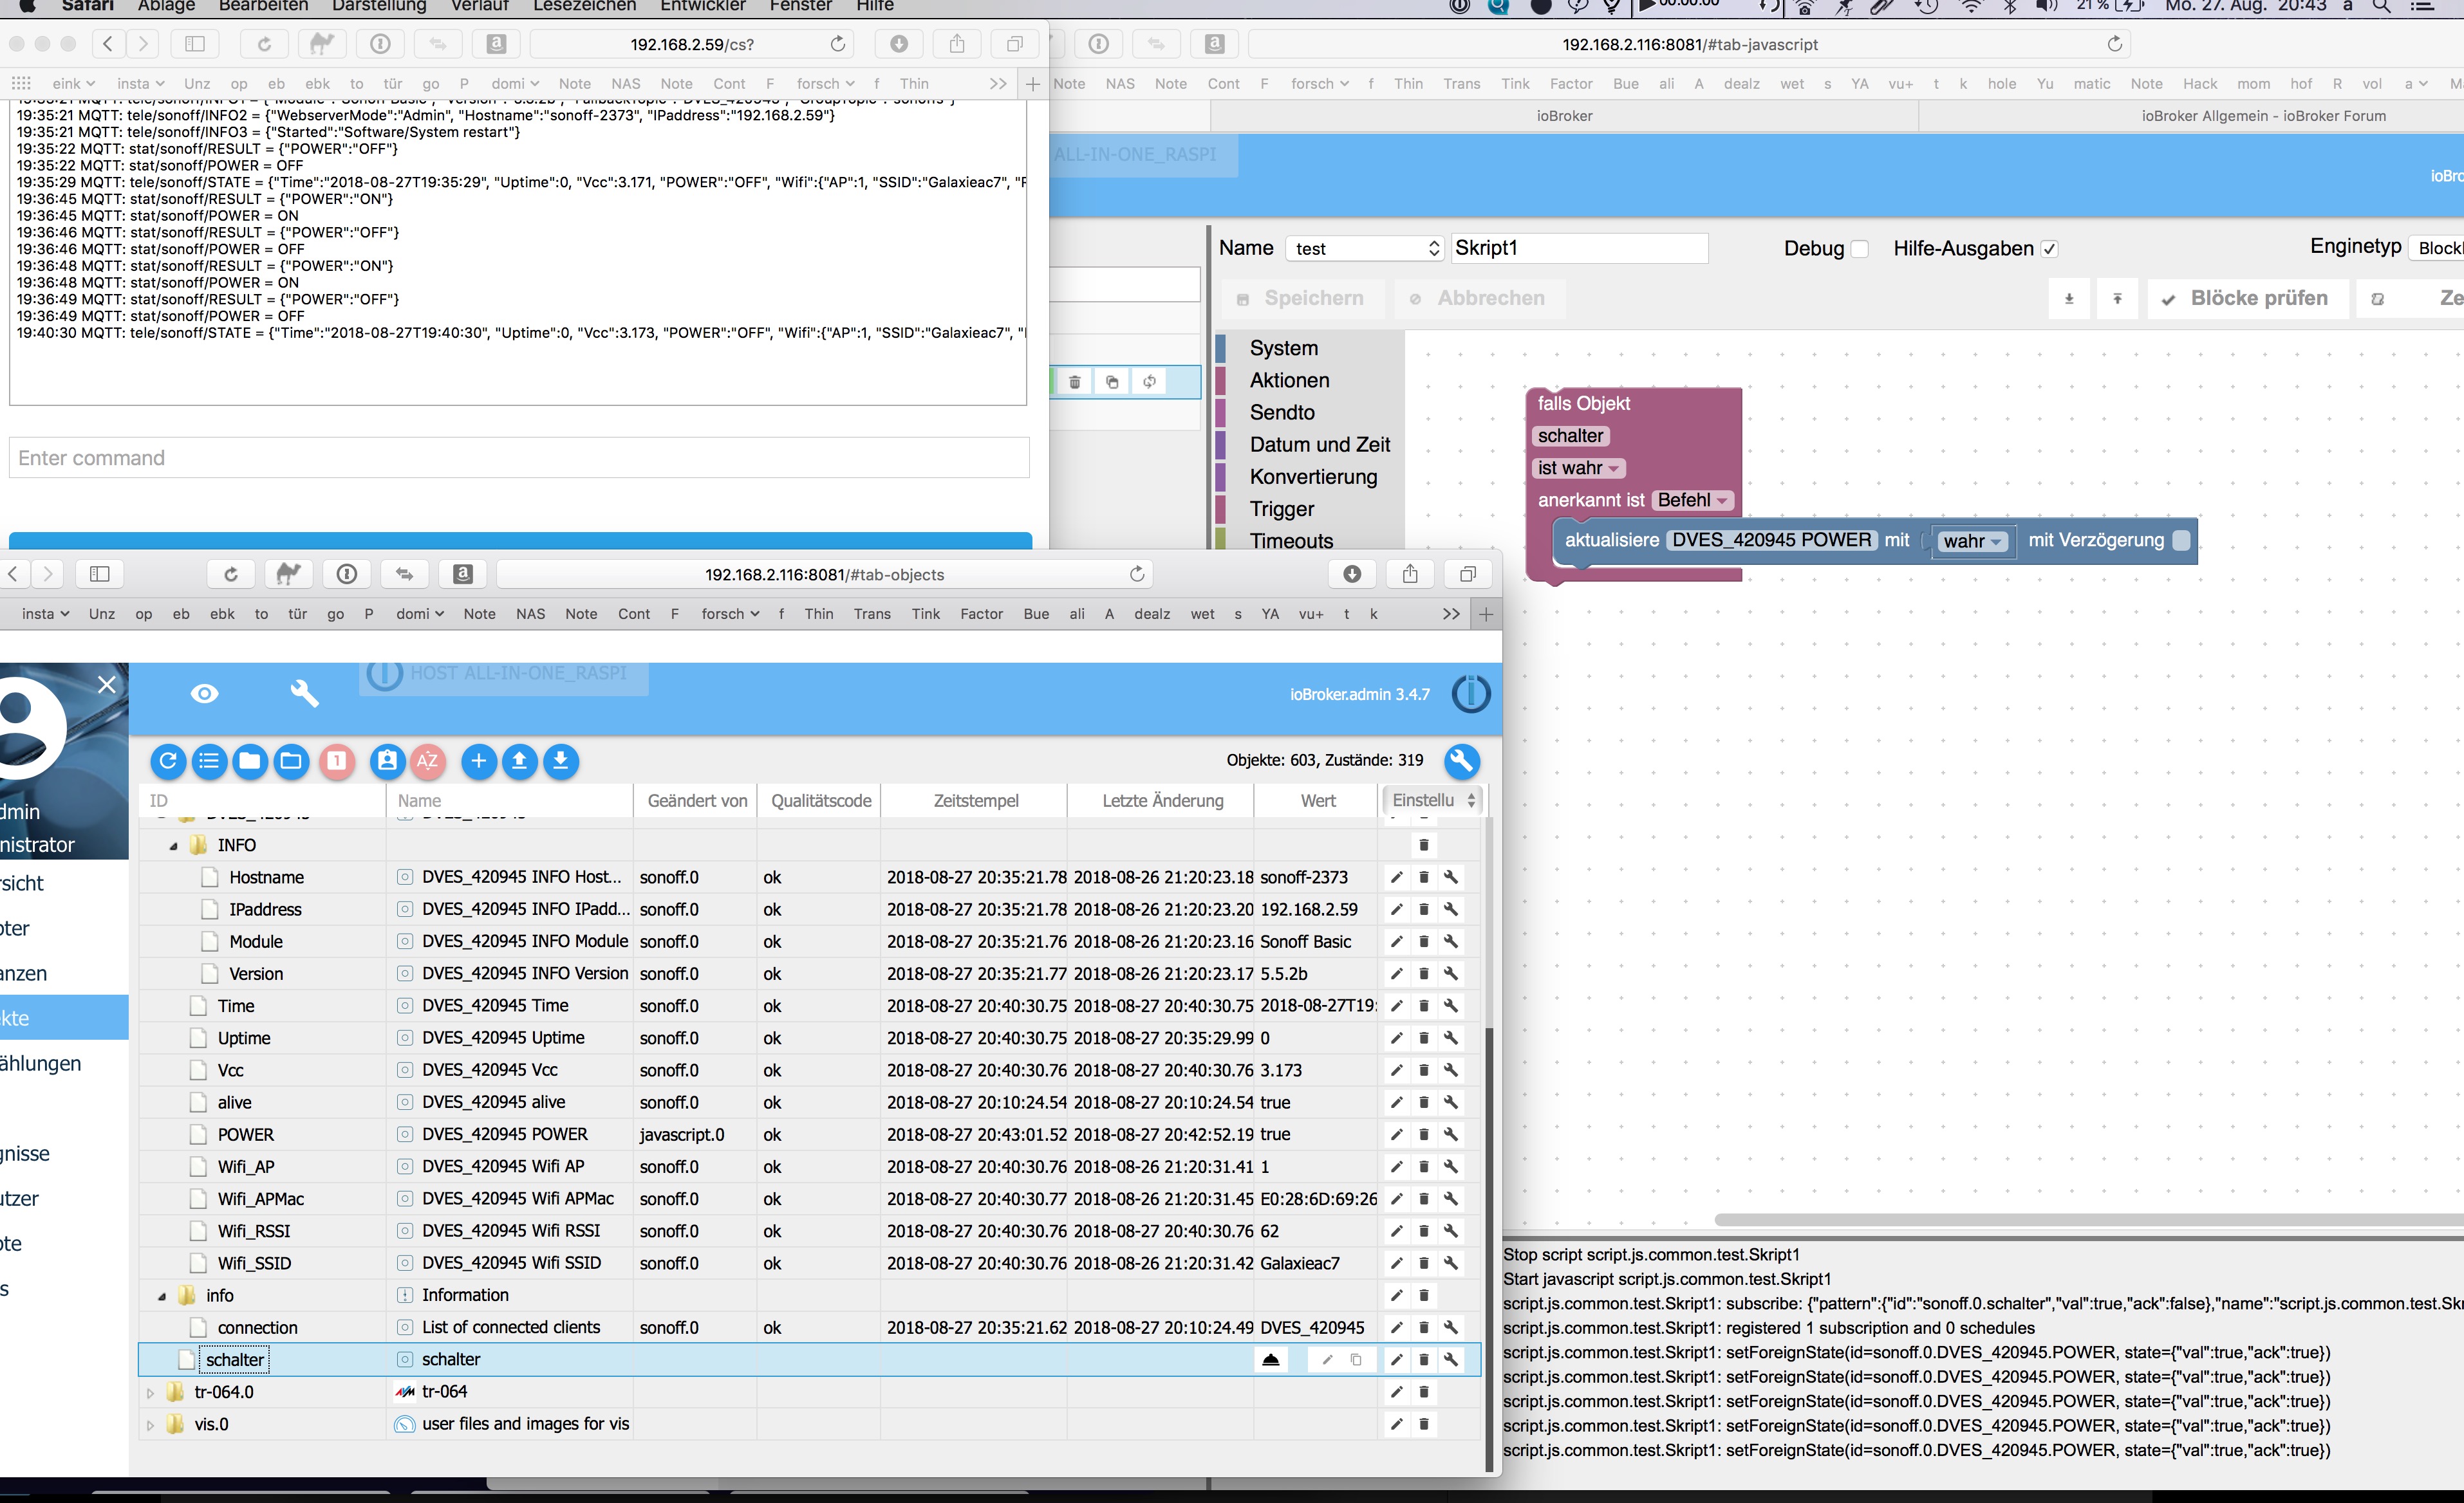Image resolution: width=2464 pixels, height=1503 pixels.
Task: Open wrench settings for Vcc row
Action: (x=1450, y=1070)
